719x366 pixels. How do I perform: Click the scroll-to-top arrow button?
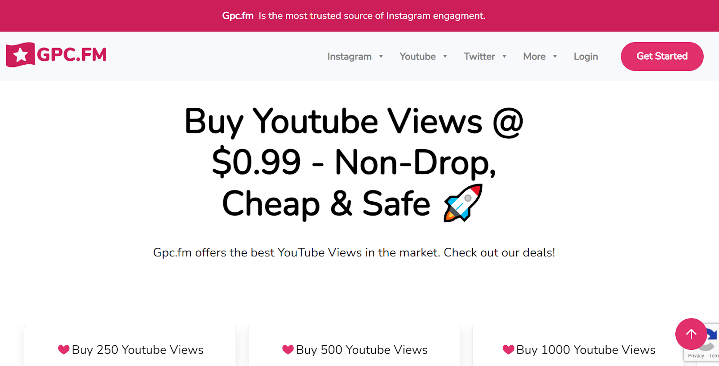point(691,334)
